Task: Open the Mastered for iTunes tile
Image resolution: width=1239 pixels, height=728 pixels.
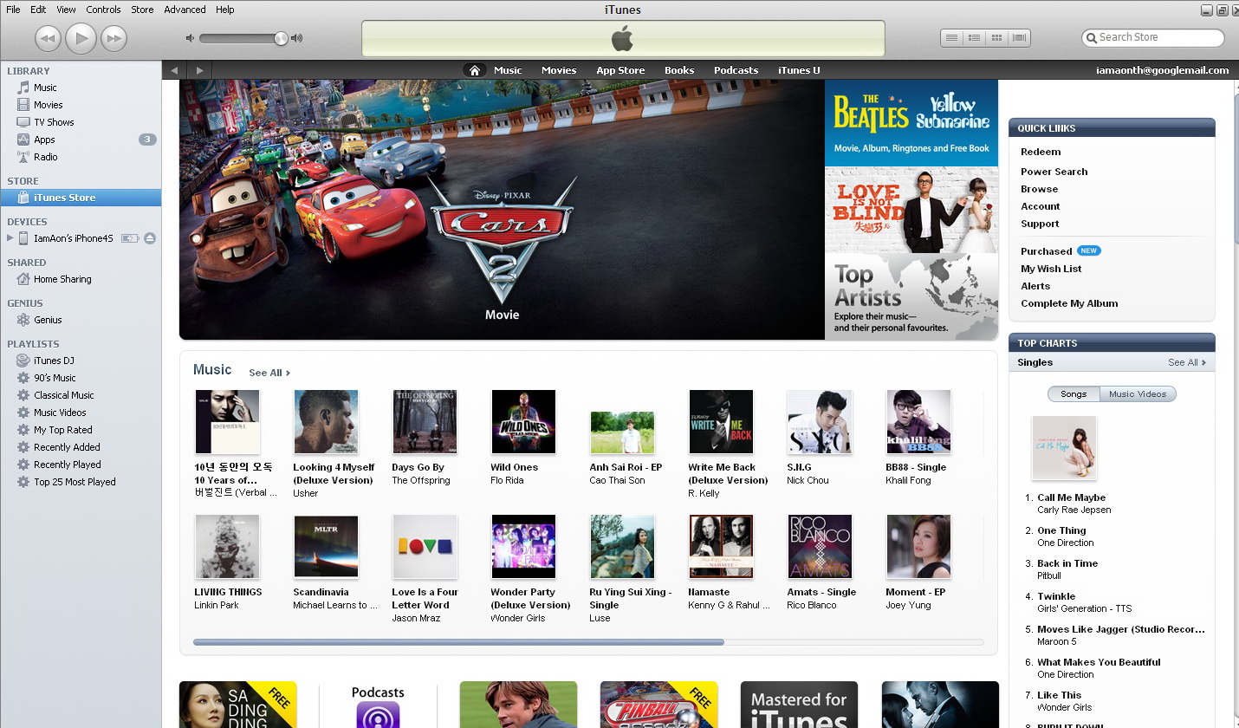Action: click(799, 705)
